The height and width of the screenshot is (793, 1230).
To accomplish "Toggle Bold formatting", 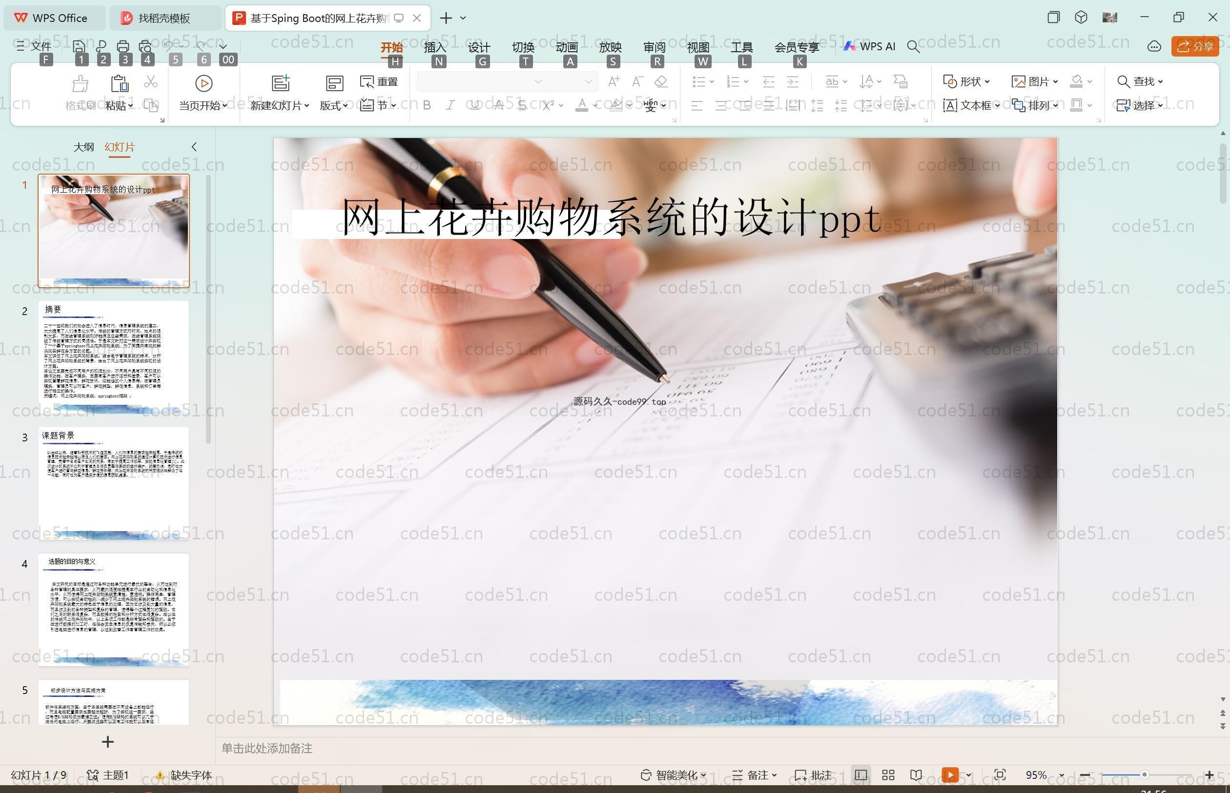I will (427, 105).
